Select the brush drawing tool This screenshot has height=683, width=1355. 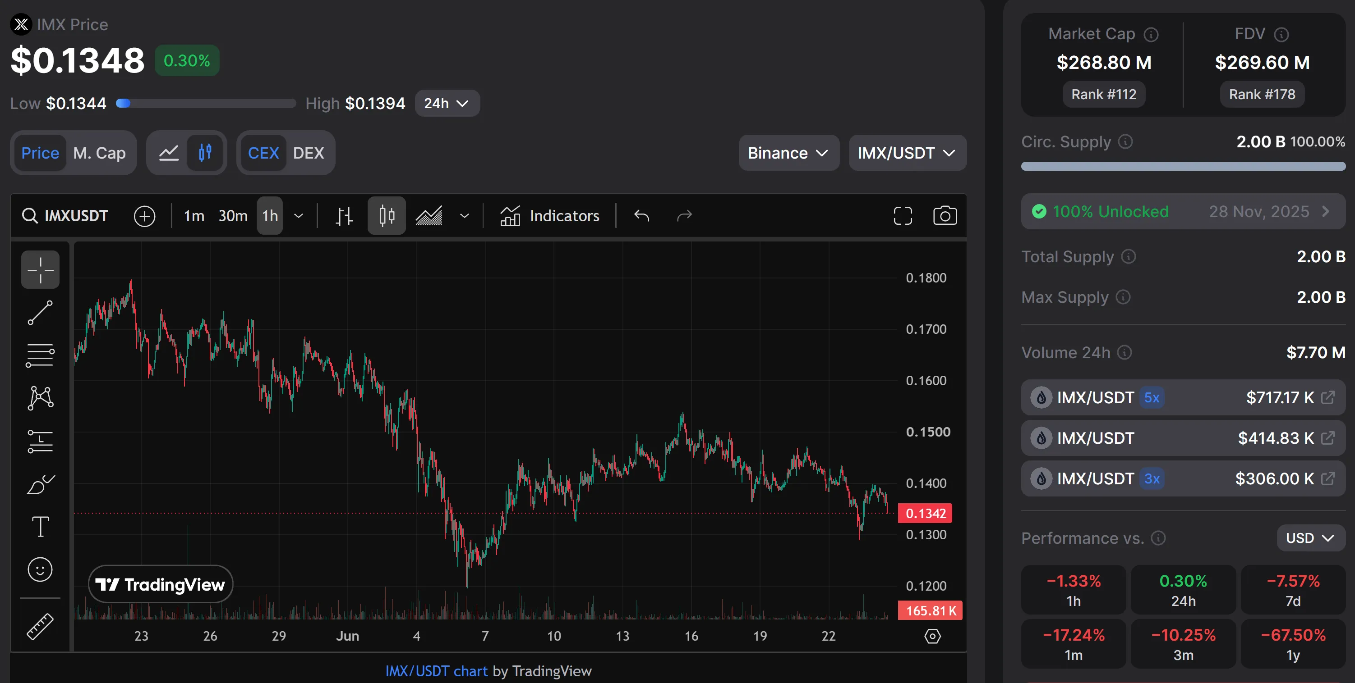[40, 484]
